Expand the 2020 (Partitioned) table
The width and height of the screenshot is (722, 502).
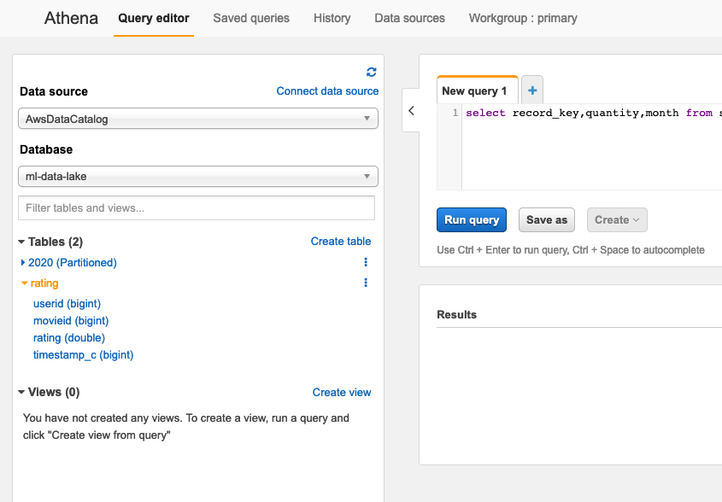(x=23, y=262)
